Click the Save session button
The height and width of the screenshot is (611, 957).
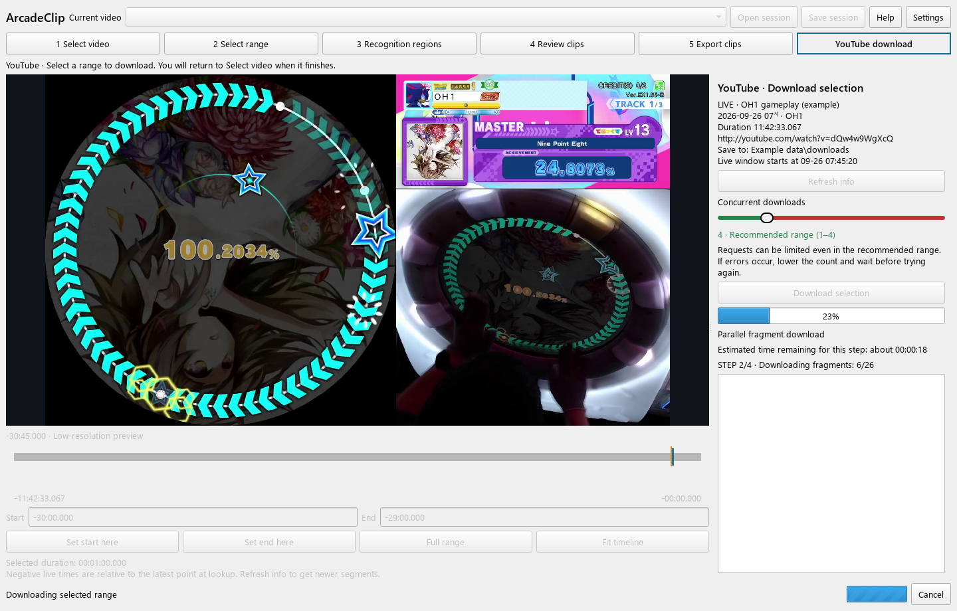(x=833, y=17)
